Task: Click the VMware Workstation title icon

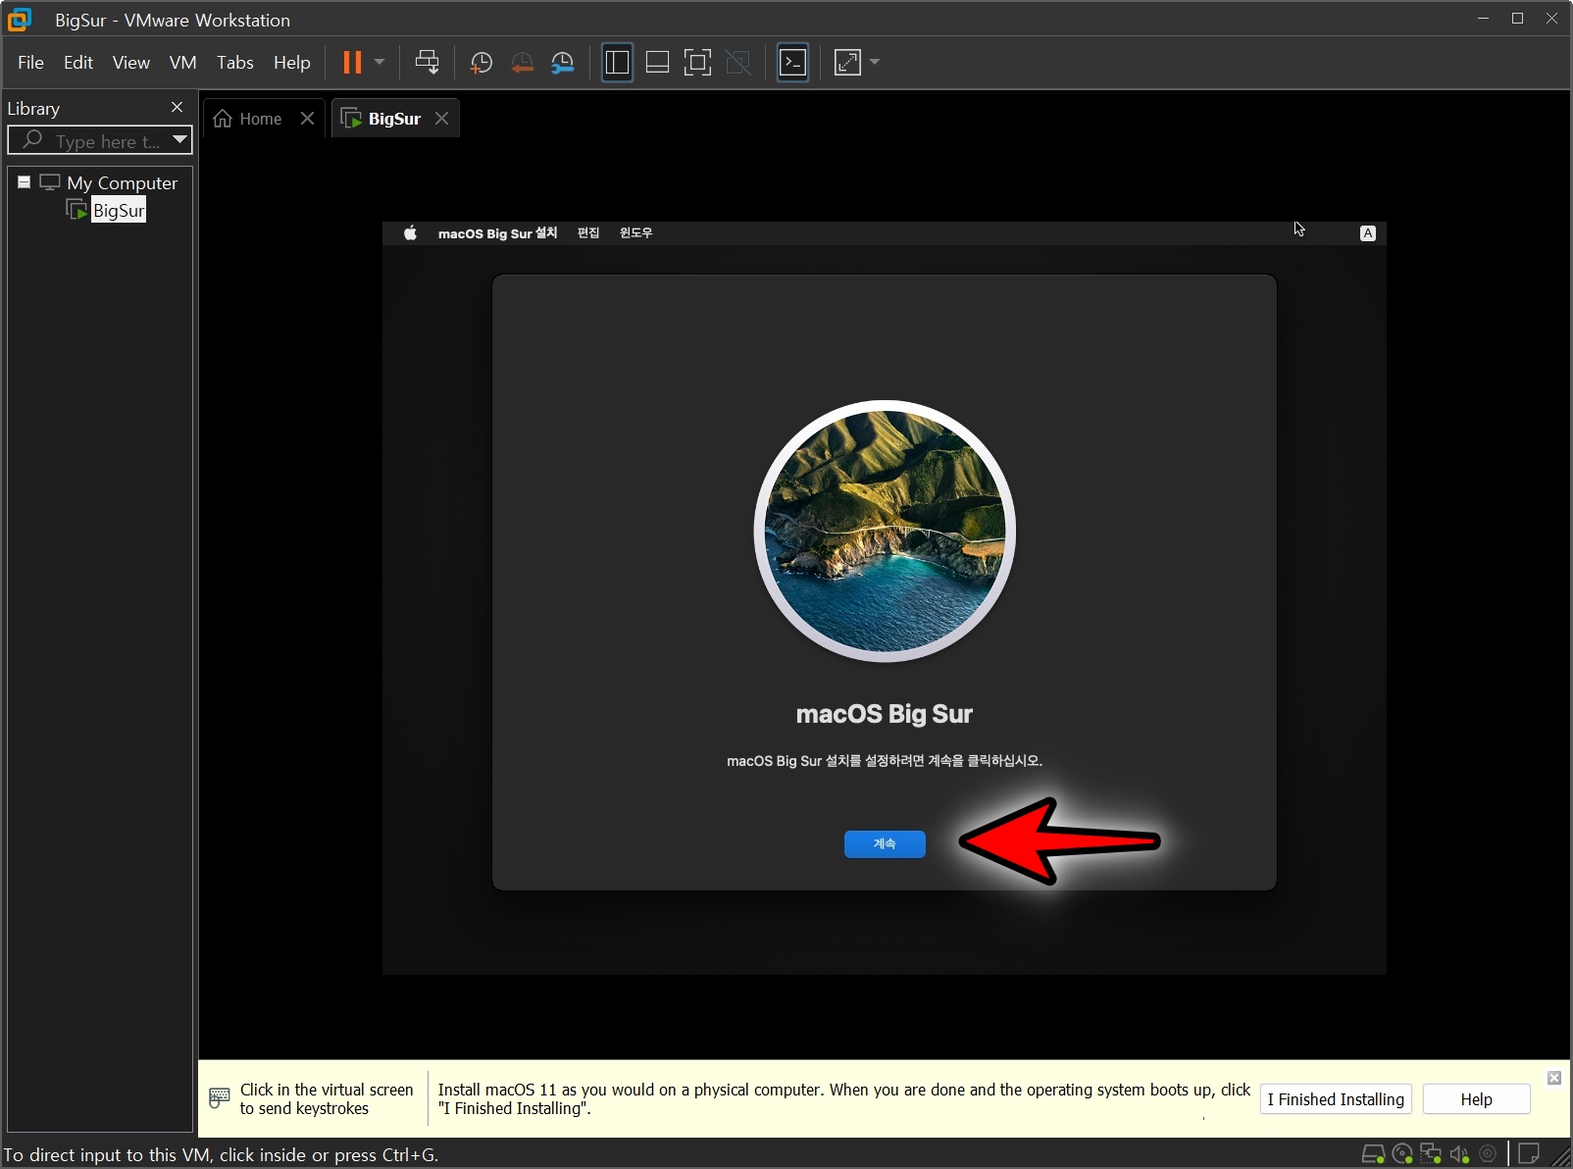Action: 21,20
